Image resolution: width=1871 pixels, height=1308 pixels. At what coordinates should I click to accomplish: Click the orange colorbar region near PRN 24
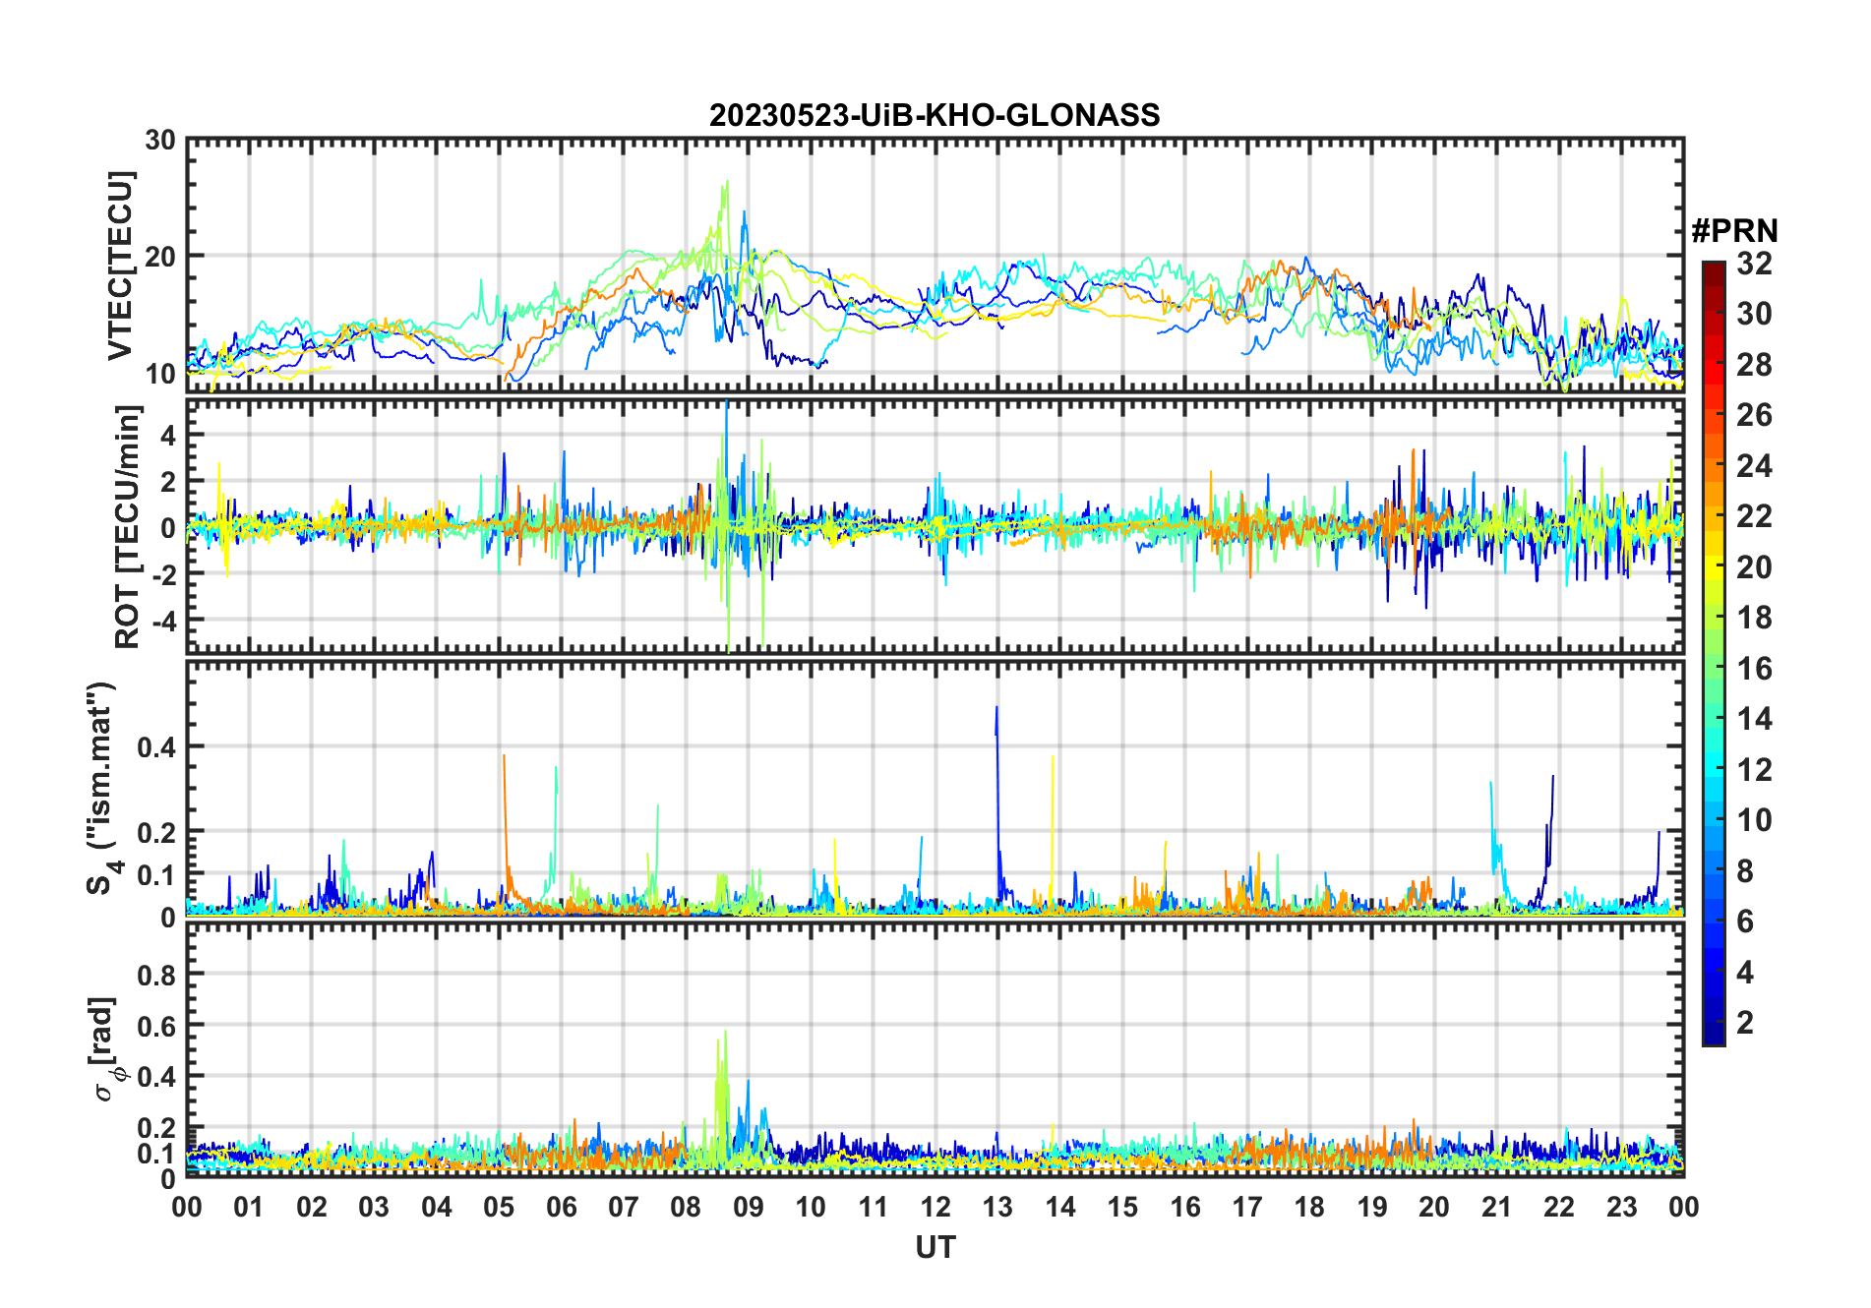(x=1714, y=465)
